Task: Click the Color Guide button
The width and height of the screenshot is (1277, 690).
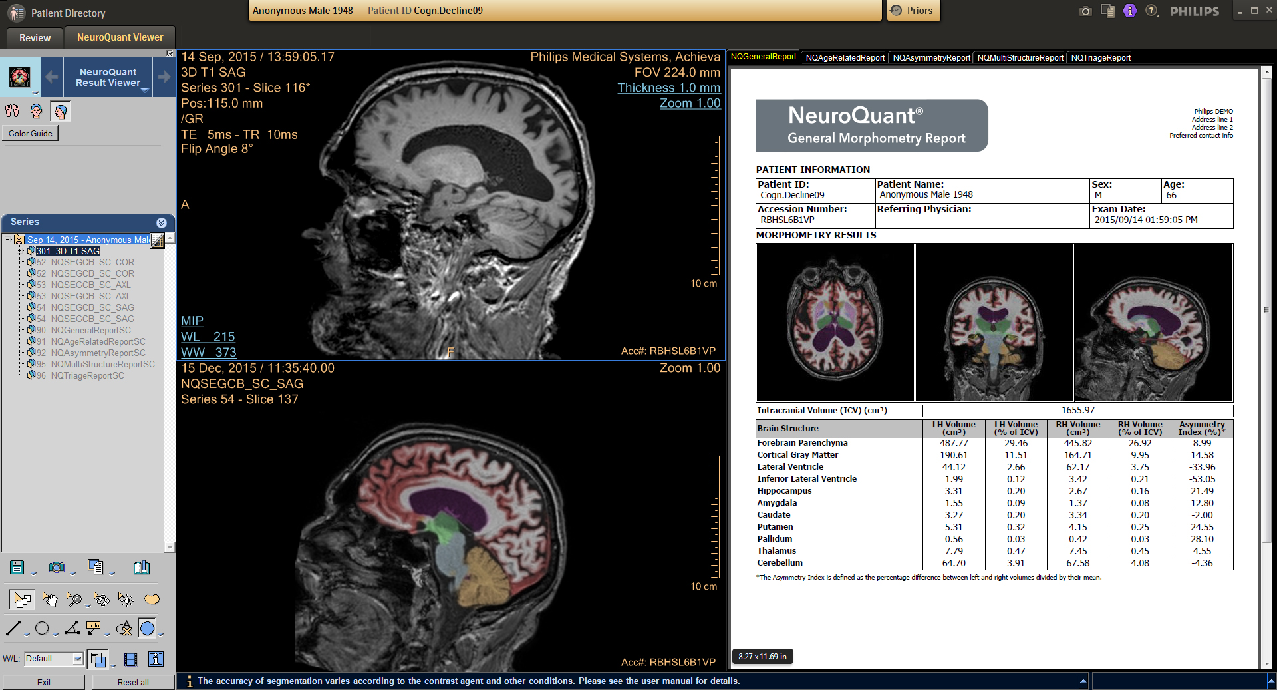Action: [31, 134]
